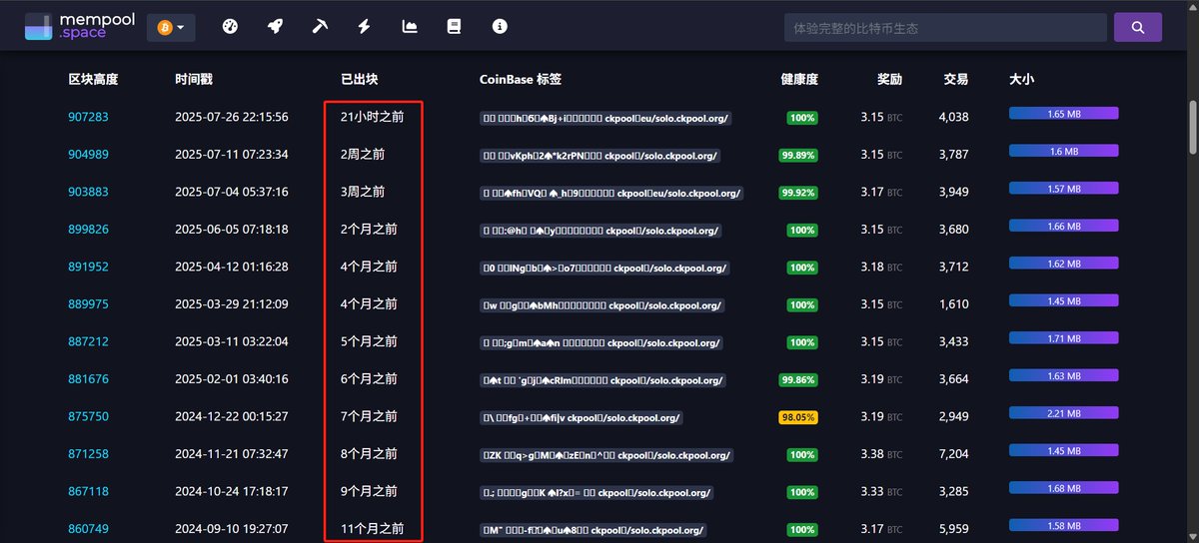Open the Bitcoin network selector dropdown
This screenshot has height=543, width=1199.
(x=171, y=28)
